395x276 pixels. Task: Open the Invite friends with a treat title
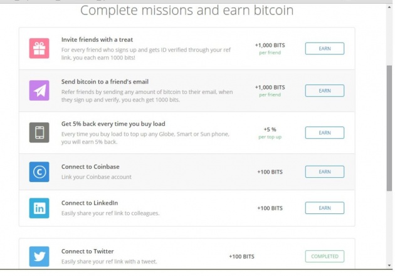(x=97, y=39)
